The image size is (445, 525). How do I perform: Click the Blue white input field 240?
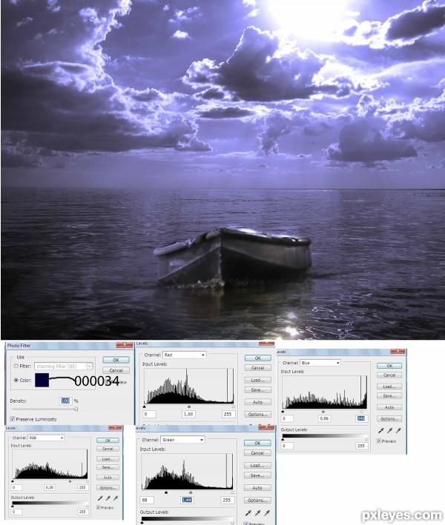tap(361, 418)
